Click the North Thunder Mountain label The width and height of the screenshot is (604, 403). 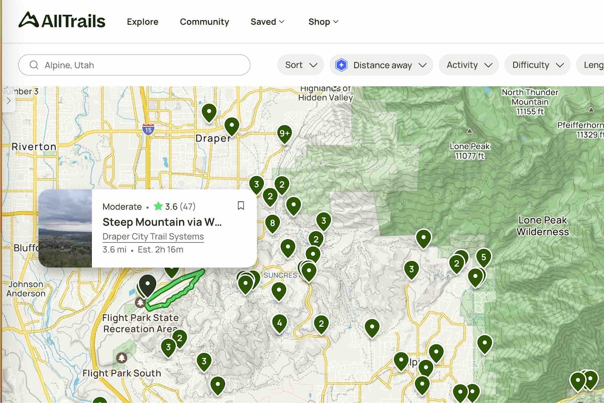[530, 102]
